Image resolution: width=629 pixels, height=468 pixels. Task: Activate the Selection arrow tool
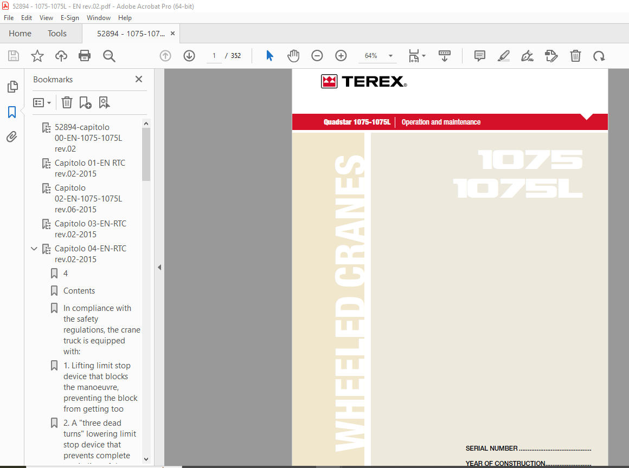(269, 56)
